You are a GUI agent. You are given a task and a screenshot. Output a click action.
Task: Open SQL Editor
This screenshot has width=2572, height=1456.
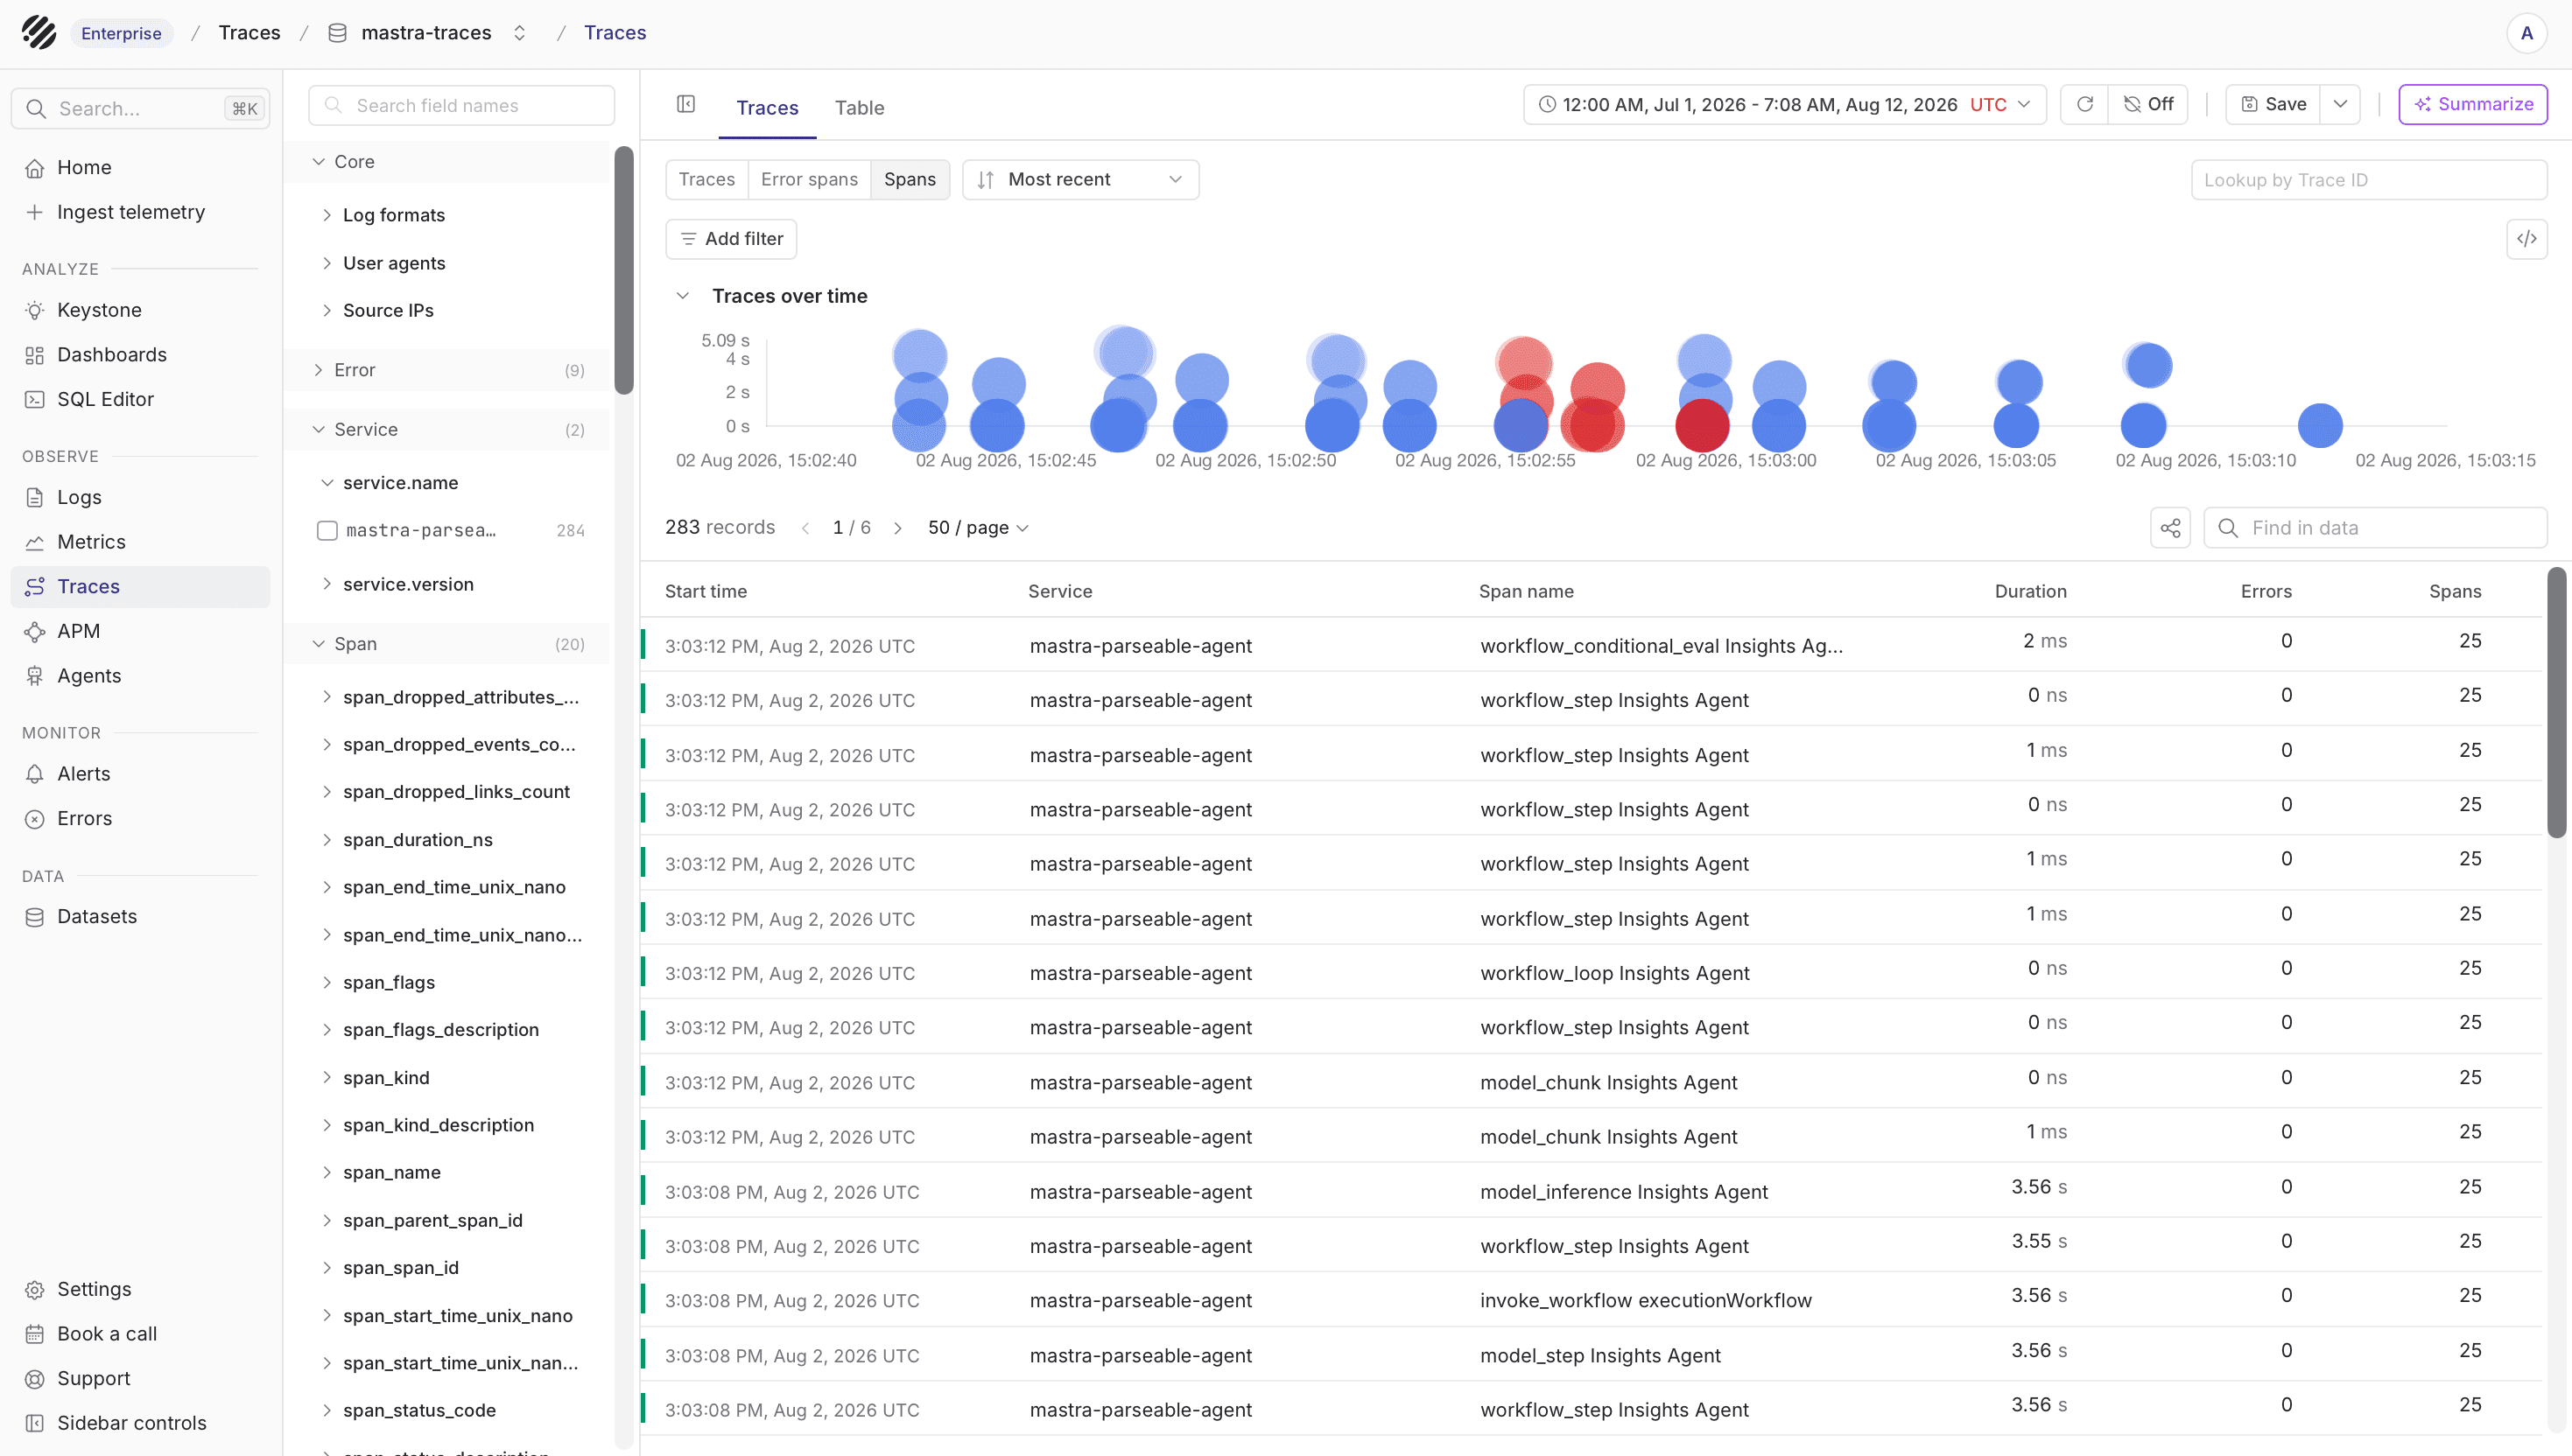[140, 399]
